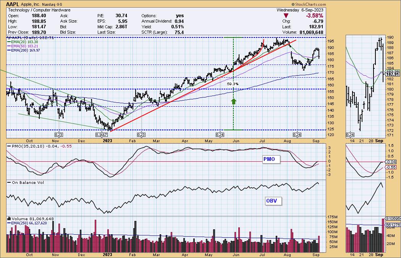
Task: Click the Chg value -6.79
Action: coord(318,21)
